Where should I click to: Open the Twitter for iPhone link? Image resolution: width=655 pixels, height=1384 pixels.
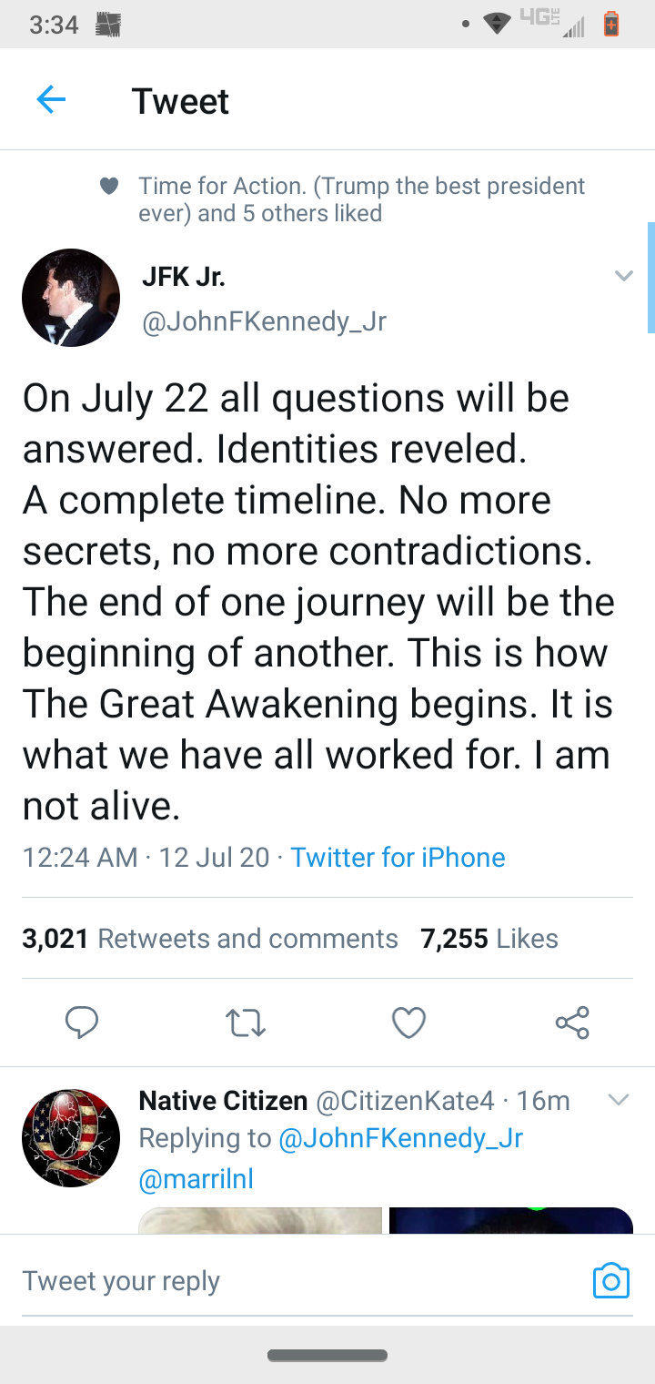point(398,858)
